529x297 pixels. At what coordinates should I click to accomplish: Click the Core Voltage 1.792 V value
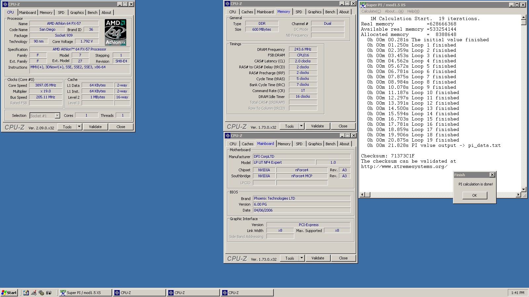click(87, 41)
